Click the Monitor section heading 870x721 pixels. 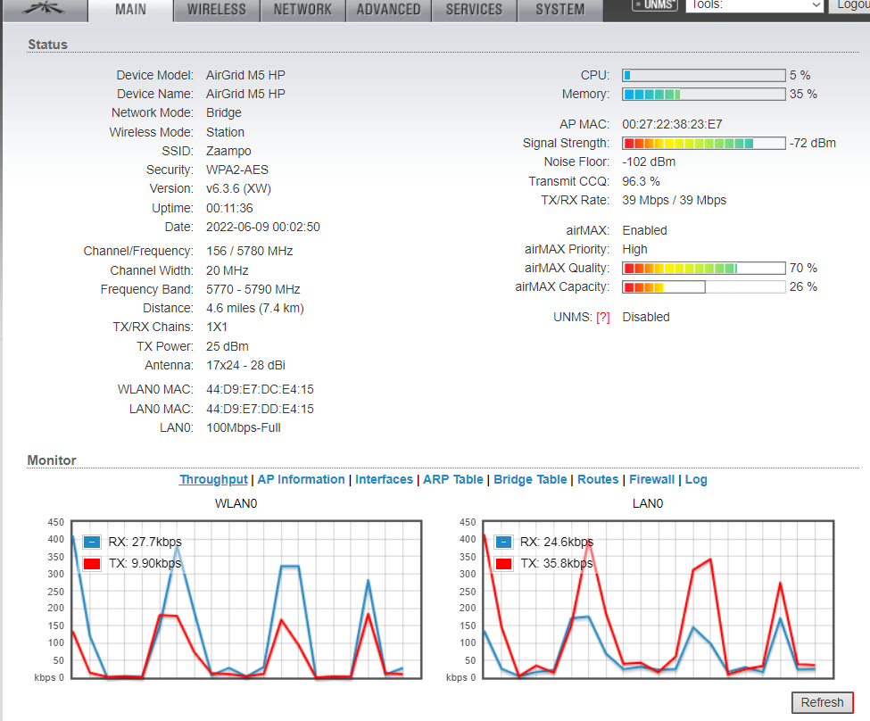coord(52,460)
